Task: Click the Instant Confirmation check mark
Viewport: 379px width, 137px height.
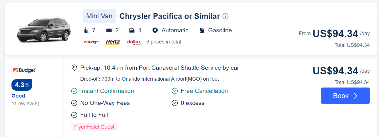Action: [x=74, y=91]
